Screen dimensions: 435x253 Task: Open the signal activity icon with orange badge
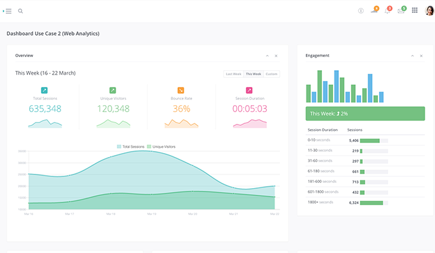[374, 10]
